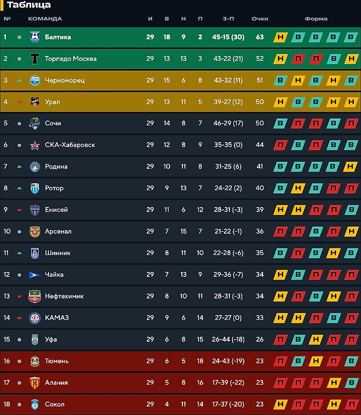Click Енисей red down position arrow

[19, 210]
